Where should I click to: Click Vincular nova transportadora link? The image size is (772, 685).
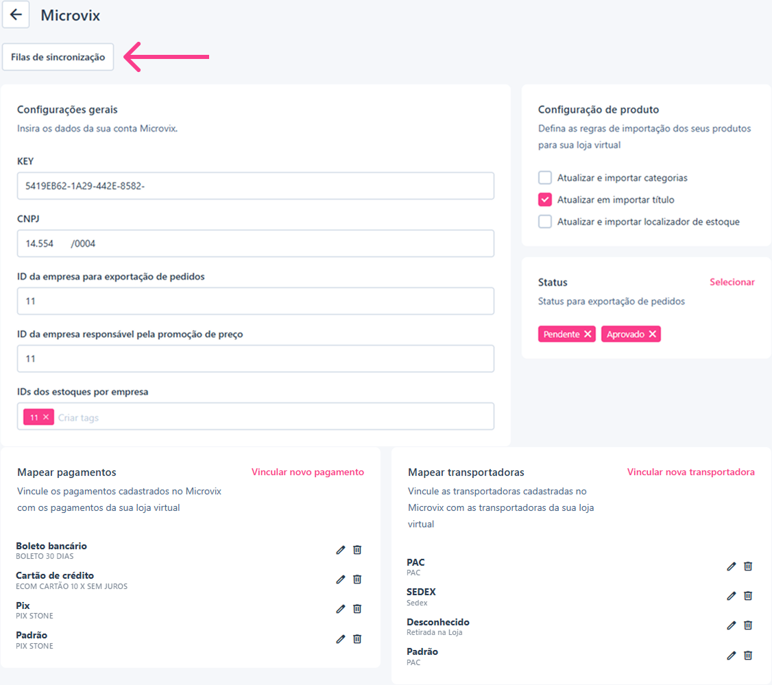pyautogui.click(x=691, y=472)
